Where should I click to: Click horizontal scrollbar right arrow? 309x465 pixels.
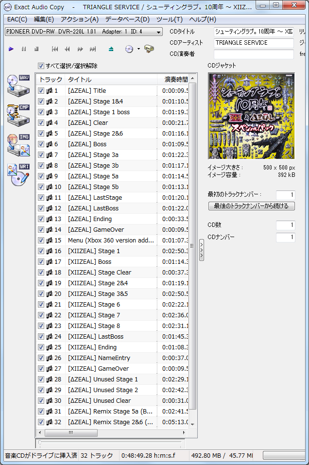tap(184, 432)
